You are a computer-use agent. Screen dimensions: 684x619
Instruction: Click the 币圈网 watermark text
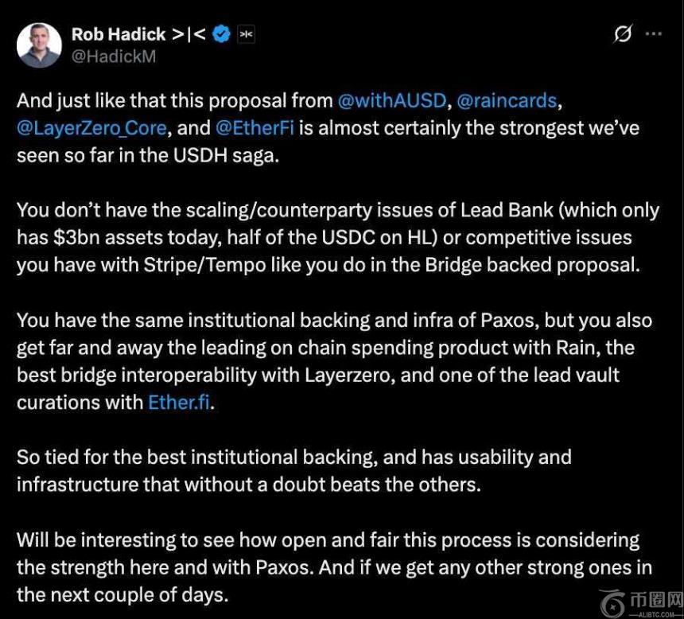click(x=655, y=598)
